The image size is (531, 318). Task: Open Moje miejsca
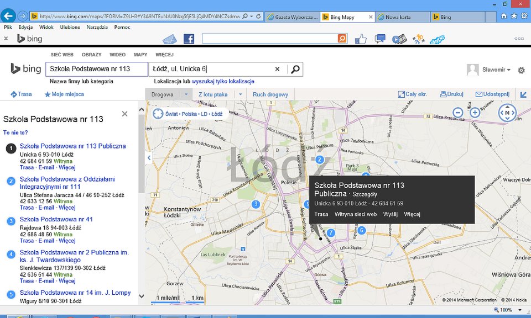click(x=64, y=94)
